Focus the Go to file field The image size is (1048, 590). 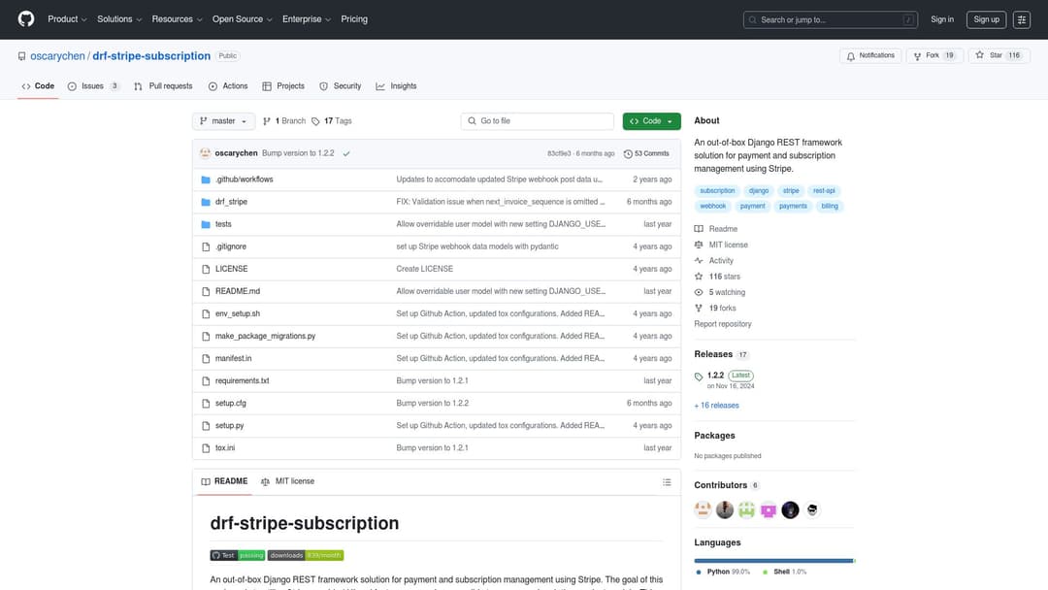tap(537, 121)
